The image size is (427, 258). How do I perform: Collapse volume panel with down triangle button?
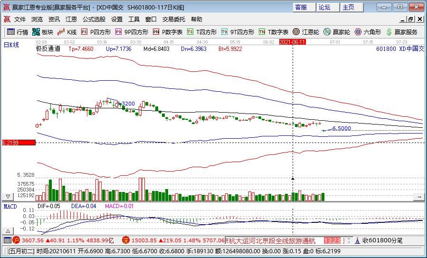coord(8,196)
